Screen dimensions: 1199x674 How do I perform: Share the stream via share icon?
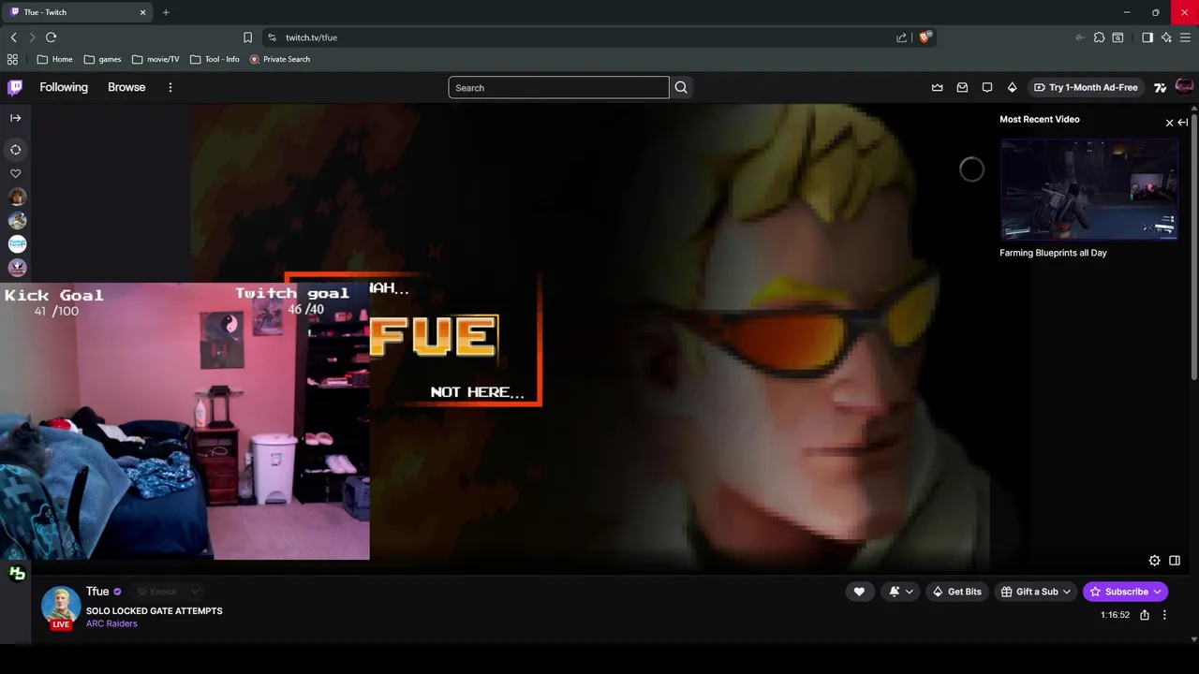click(1145, 615)
